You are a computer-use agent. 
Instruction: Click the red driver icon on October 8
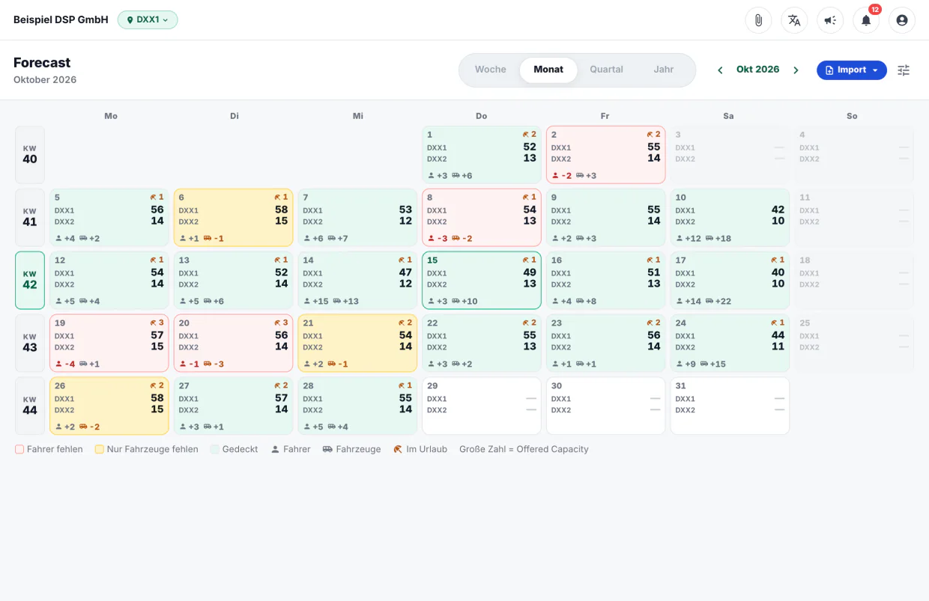click(431, 239)
